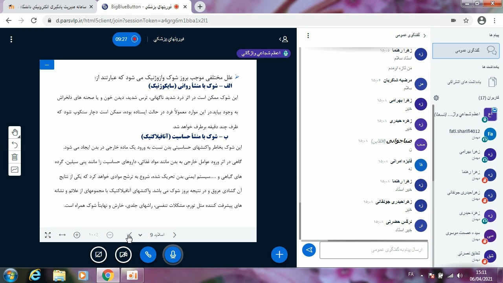Toggle webcam sharing
Screen dimensions: 503x283
pos(123,255)
